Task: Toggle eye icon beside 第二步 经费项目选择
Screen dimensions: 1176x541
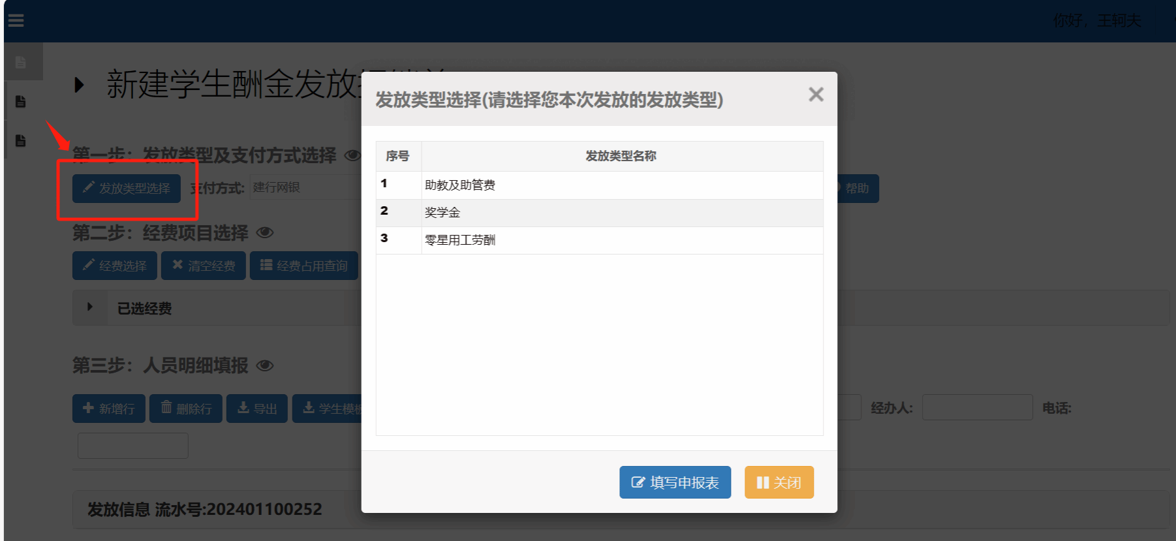Action: coord(265,233)
